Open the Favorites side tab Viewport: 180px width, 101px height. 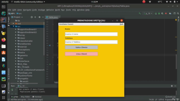[9, 88]
